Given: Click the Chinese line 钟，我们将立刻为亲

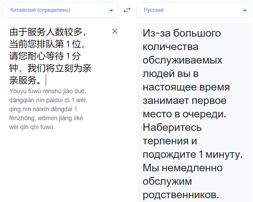Looking at the screenshot, I should click(50, 68).
